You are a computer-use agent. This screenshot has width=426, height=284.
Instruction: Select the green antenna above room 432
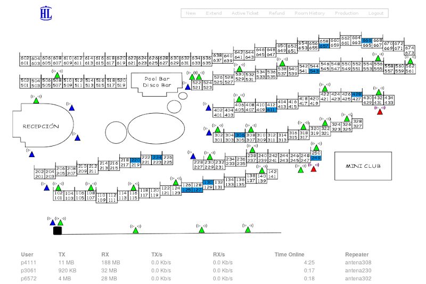point(379,92)
